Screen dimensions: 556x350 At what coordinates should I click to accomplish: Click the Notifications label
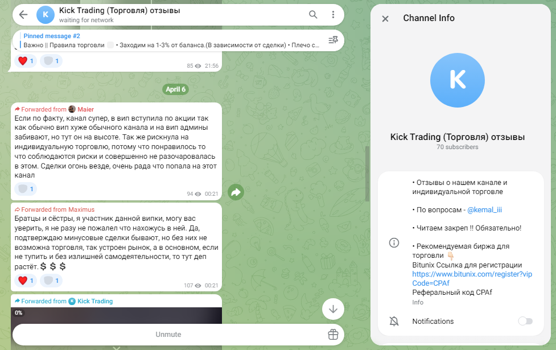point(433,322)
